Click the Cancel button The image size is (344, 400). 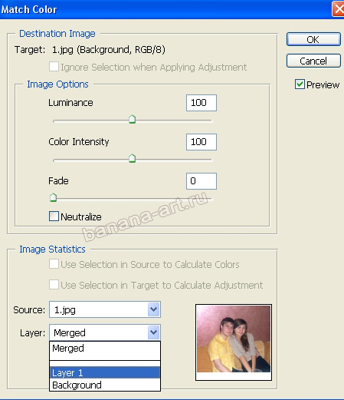pos(313,61)
